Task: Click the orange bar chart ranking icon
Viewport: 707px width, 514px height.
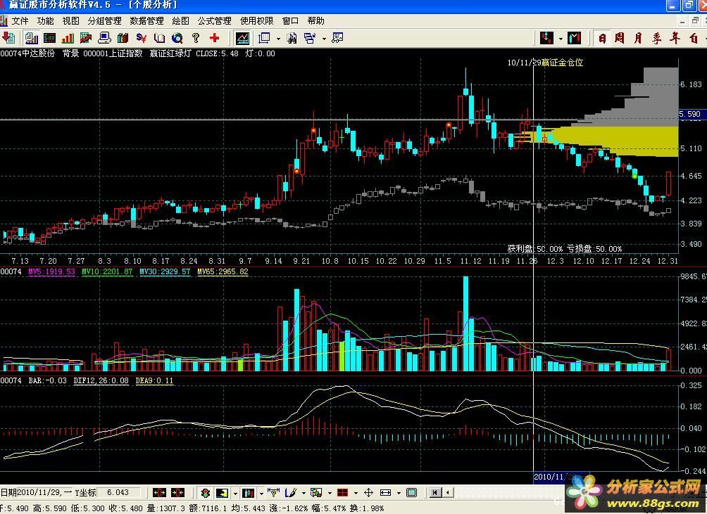Action: pos(68,38)
